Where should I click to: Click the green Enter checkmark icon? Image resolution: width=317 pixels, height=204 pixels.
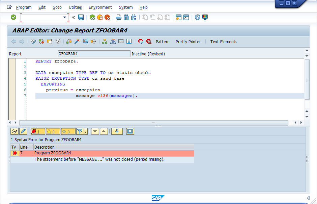click(13, 18)
